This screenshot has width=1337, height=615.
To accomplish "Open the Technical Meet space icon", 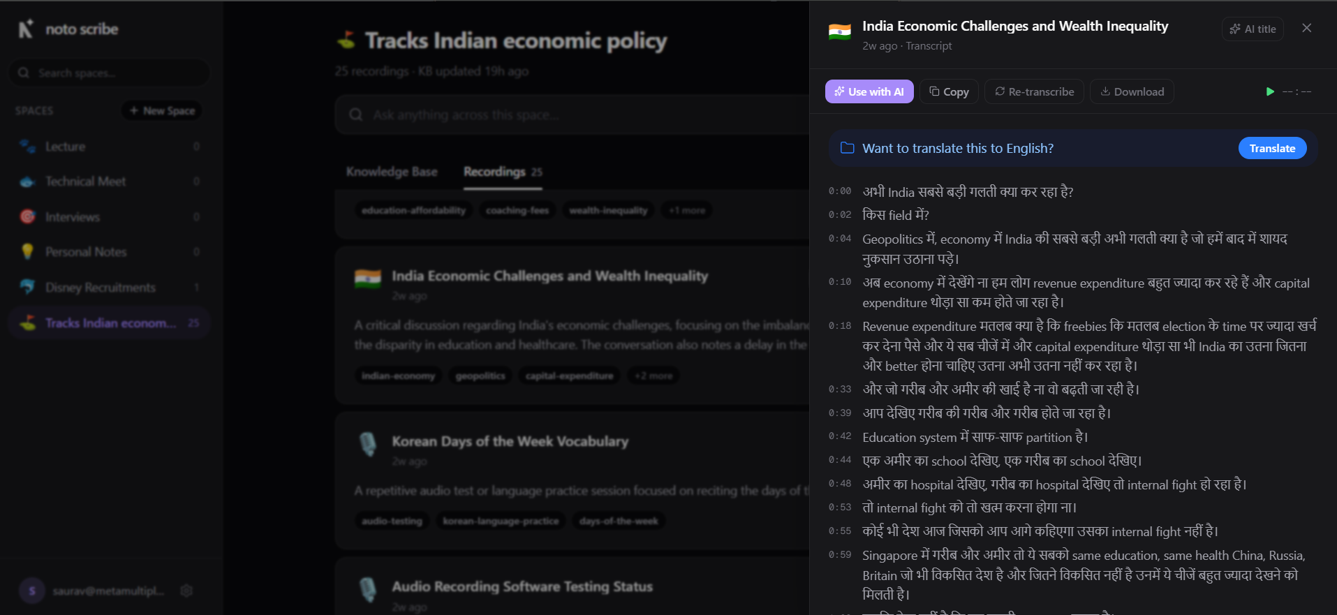I will [x=28, y=181].
